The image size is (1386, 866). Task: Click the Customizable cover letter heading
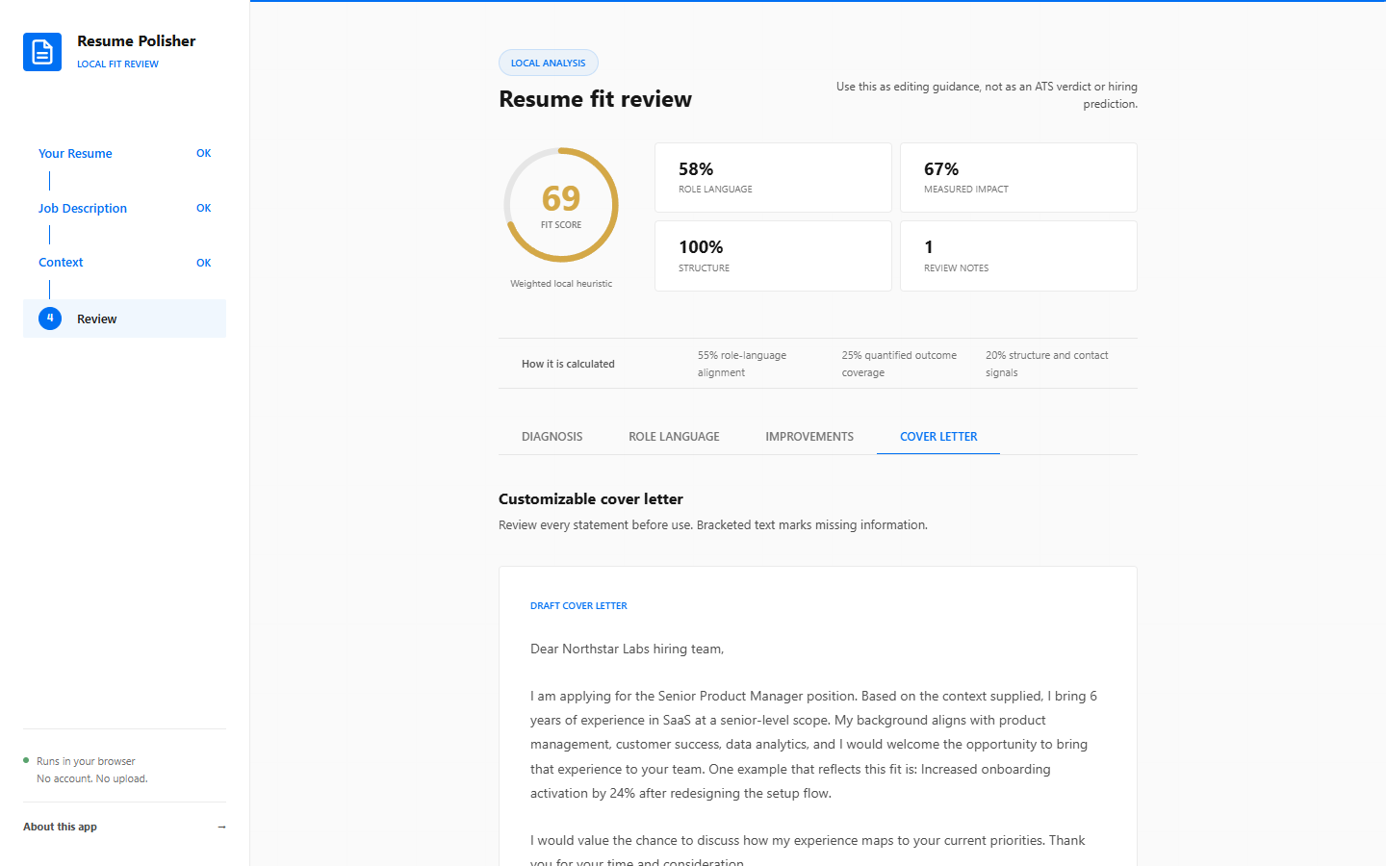(x=591, y=499)
